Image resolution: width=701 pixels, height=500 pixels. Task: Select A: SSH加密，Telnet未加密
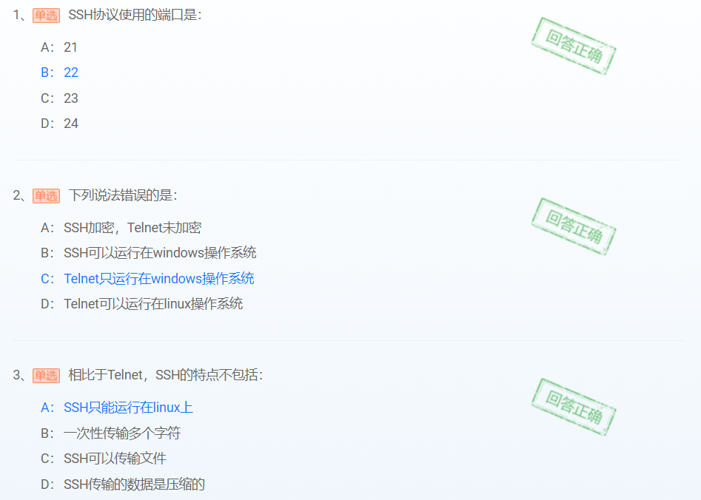pos(121,228)
